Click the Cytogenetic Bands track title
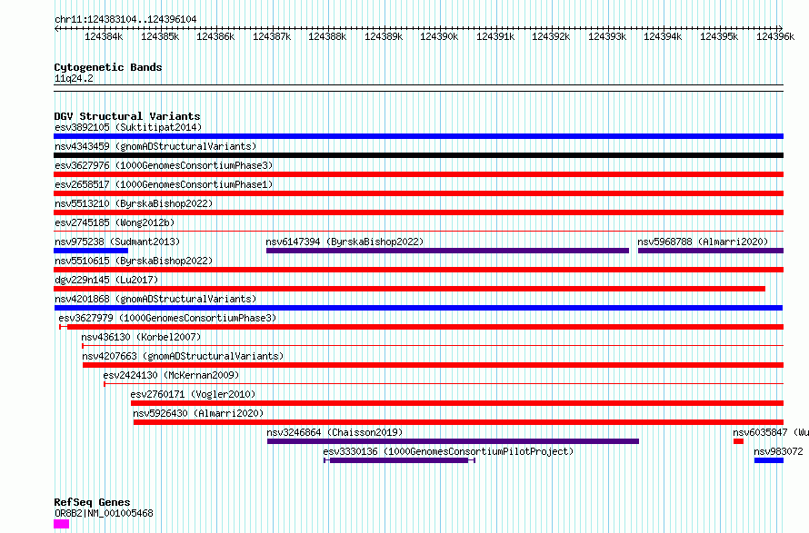The height and width of the screenshot is (533, 809). (108, 67)
